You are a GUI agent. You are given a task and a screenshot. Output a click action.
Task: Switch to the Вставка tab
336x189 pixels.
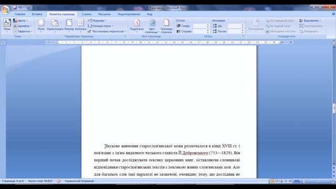[37, 14]
